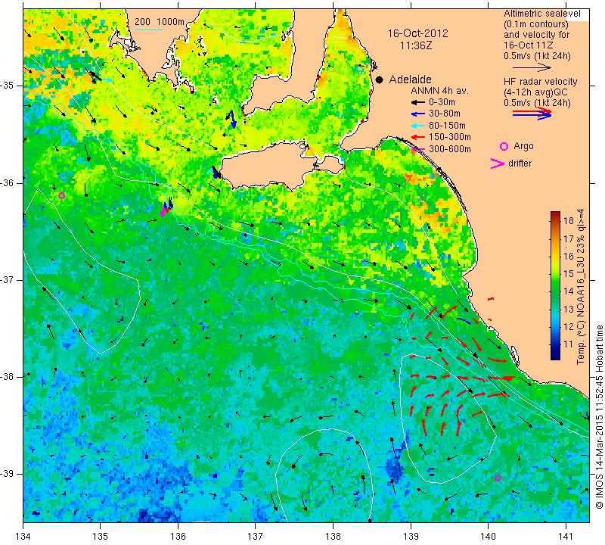Click the dark blue cold patch near 138.8°E
The image size is (605, 545).
coord(395,469)
